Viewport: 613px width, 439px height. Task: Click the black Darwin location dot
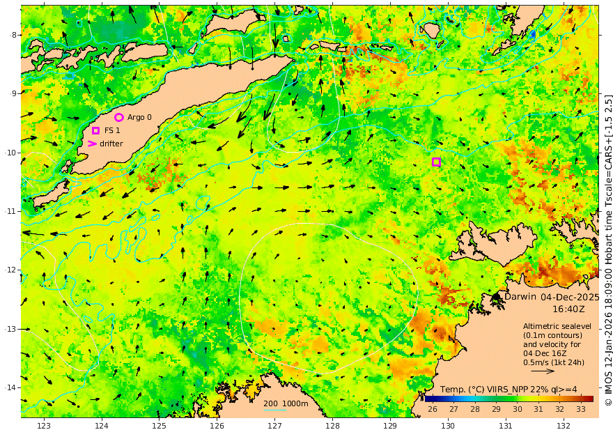click(497, 297)
